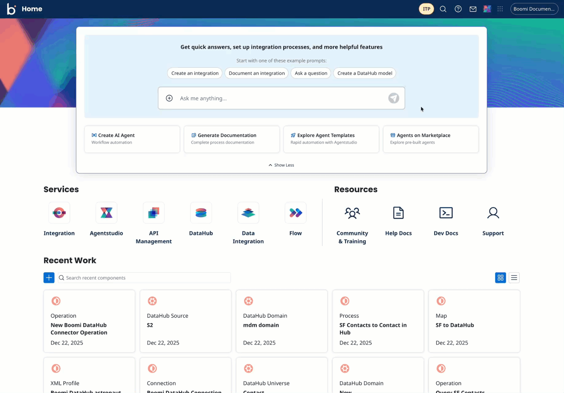
Task: Choose the Create an integration prompt
Action: click(x=194, y=73)
